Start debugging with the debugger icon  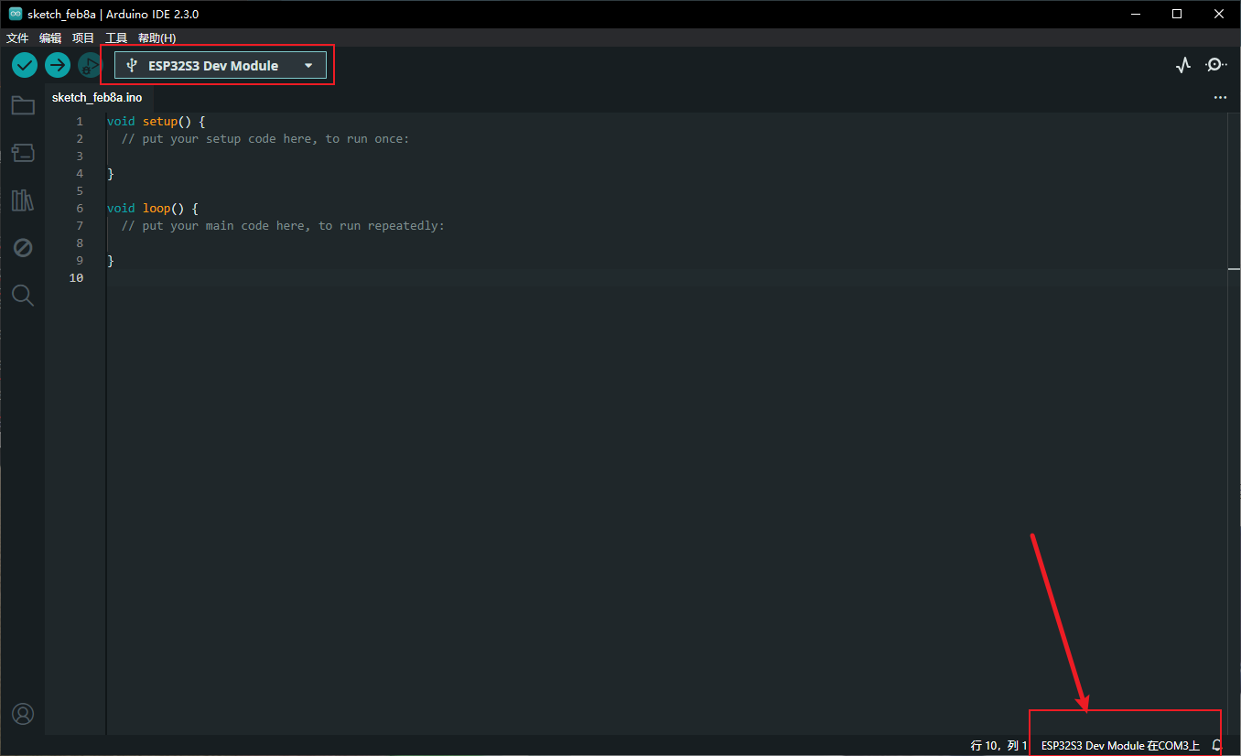90,65
